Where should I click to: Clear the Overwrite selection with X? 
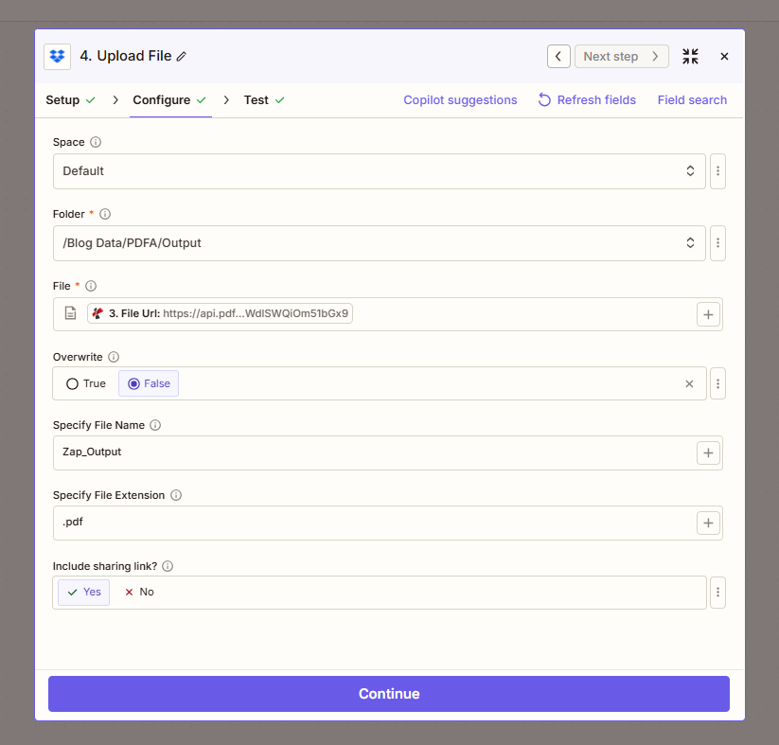coord(689,383)
